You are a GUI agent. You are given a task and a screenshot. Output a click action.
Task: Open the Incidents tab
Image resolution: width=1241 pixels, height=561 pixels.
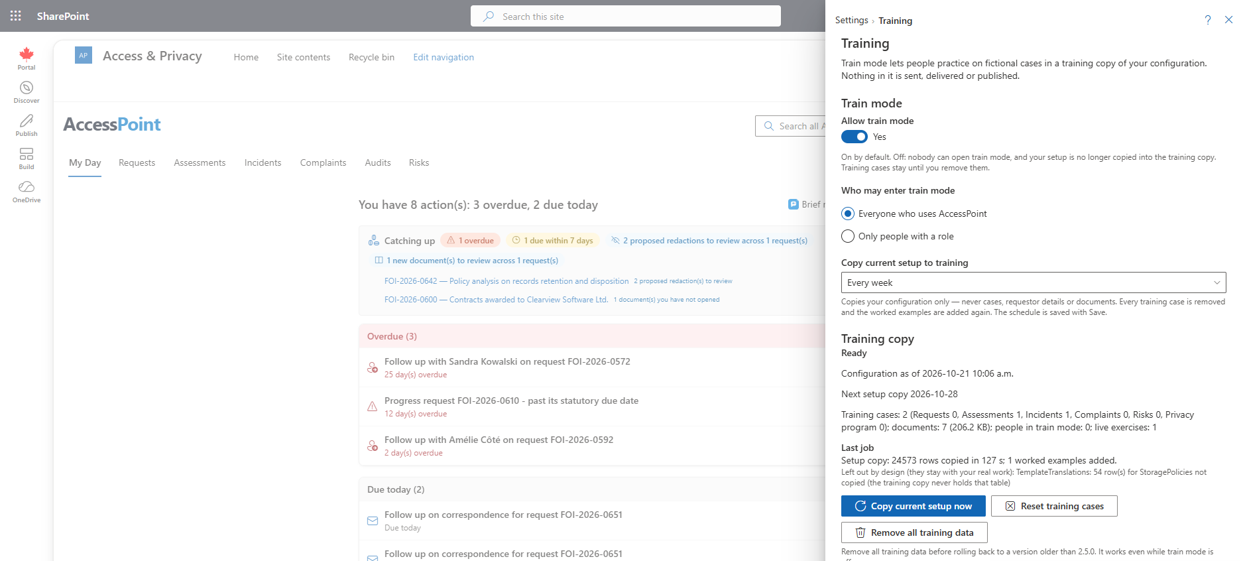263,162
